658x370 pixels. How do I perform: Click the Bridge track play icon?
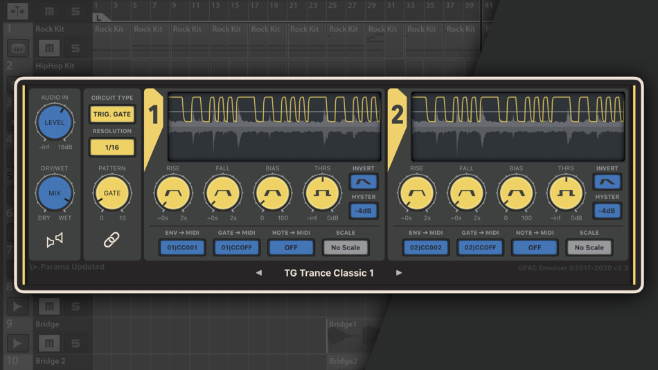pyautogui.click(x=17, y=343)
